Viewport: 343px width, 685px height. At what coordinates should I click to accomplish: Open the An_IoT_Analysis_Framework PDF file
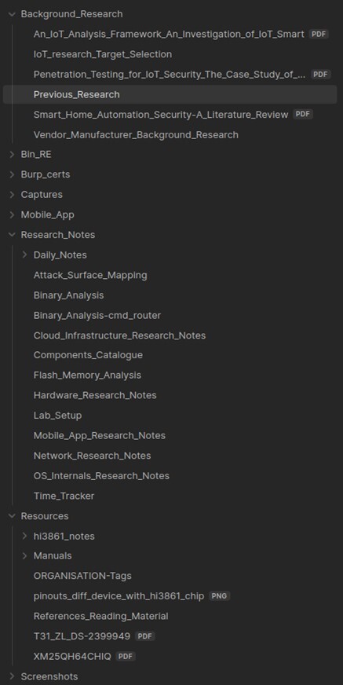click(x=170, y=34)
